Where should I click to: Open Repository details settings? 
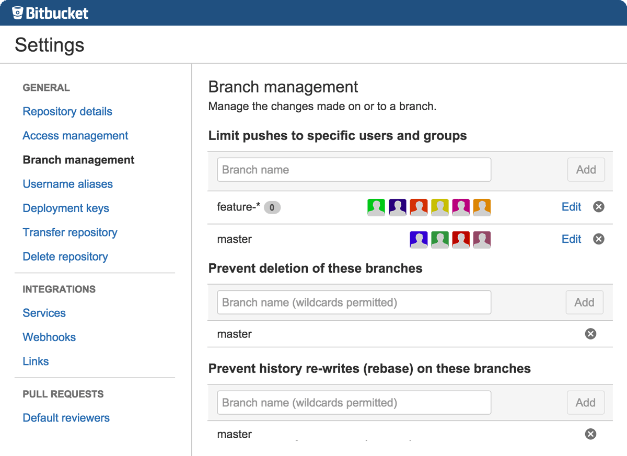[x=67, y=111]
